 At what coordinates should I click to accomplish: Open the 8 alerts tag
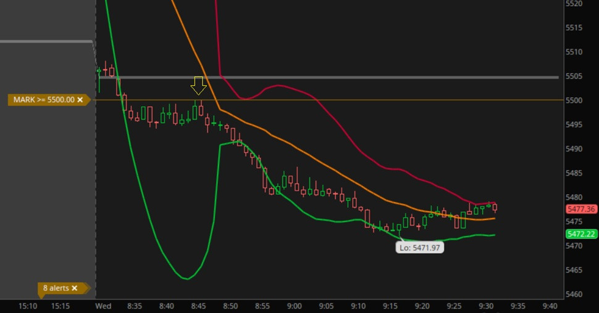[56, 288]
